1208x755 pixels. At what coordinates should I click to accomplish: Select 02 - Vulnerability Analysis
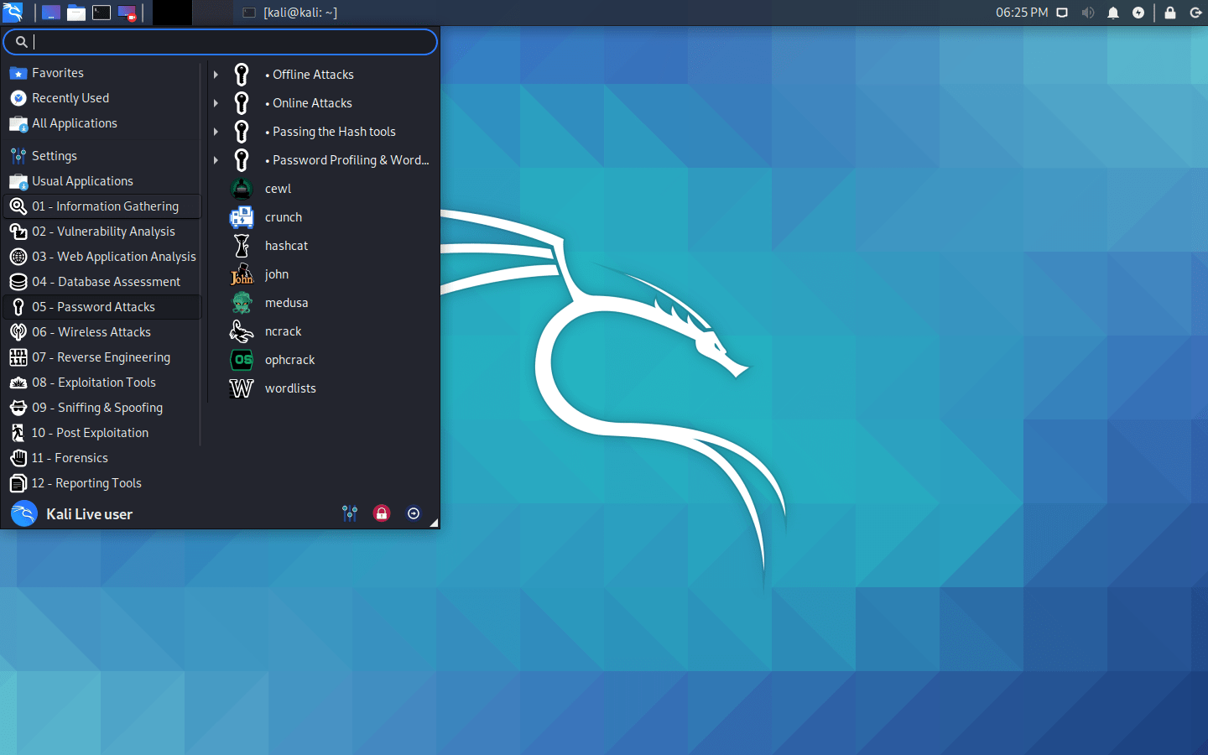[102, 232]
